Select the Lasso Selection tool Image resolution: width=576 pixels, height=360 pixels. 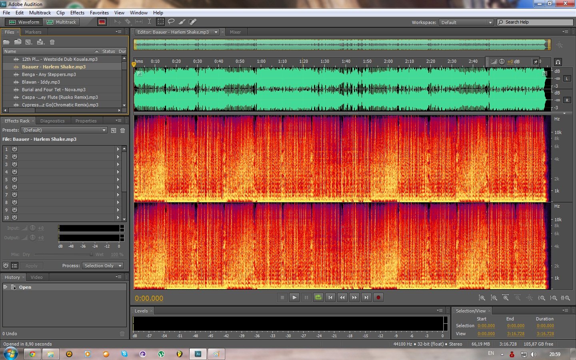(x=171, y=22)
